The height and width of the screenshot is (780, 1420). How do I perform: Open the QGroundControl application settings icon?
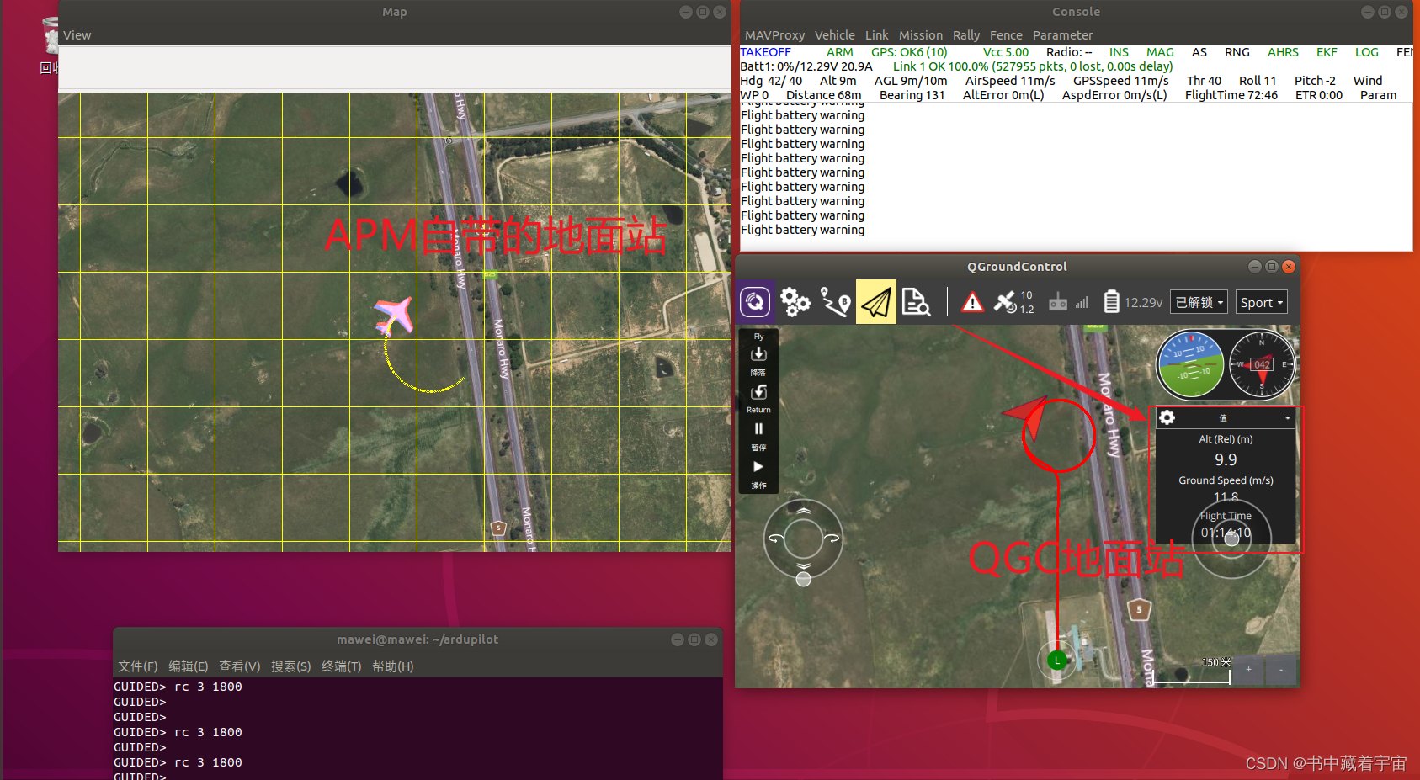tap(755, 302)
